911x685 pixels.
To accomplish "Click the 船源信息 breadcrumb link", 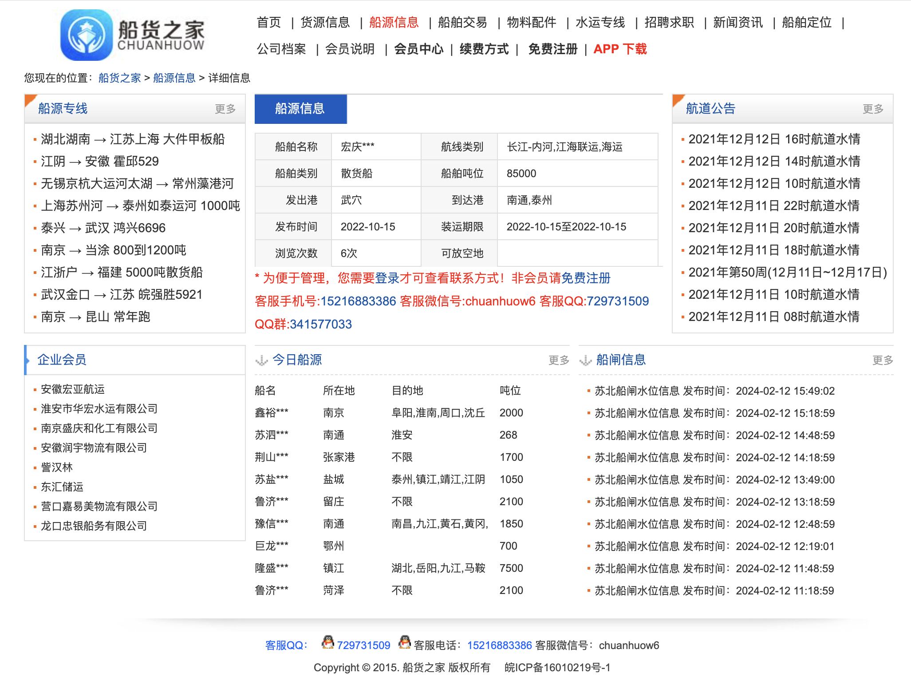I will tap(174, 78).
